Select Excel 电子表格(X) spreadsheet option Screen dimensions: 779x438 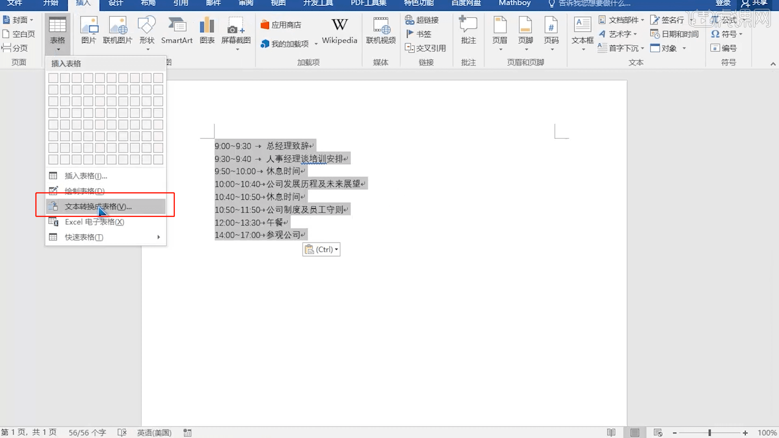pos(105,222)
